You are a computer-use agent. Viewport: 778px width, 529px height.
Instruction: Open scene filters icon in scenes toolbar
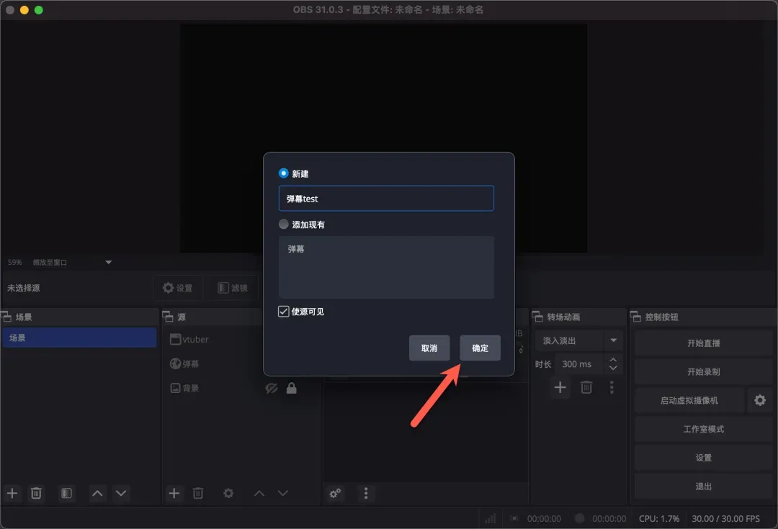tap(66, 493)
